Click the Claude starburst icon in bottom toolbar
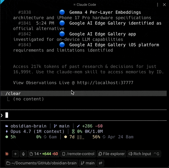 tap(7, 154)
